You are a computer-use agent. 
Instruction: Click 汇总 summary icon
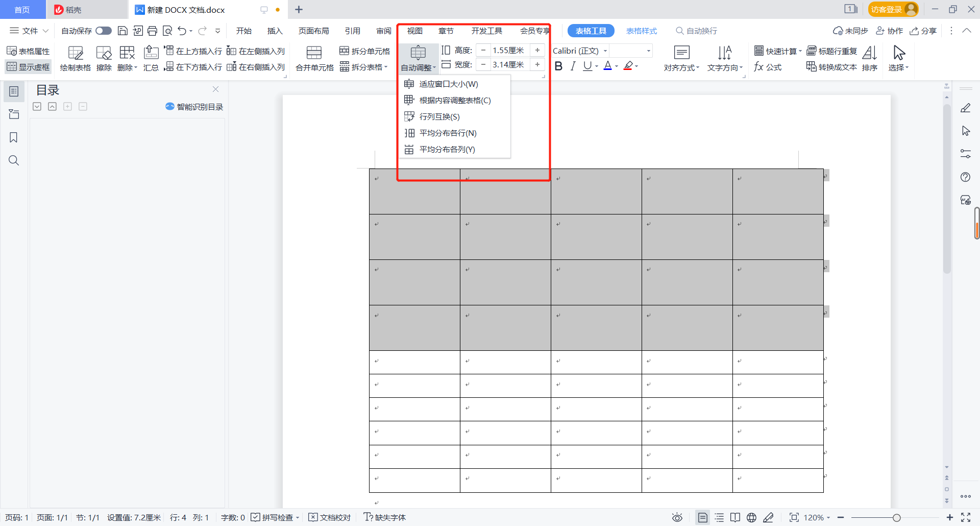pyautogui.click(x=151, y=59)
